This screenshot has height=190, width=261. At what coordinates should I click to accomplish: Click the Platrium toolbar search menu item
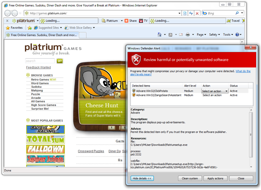point(112,21)
